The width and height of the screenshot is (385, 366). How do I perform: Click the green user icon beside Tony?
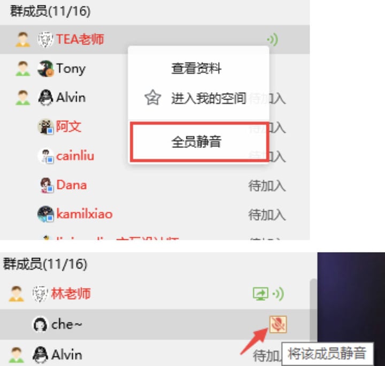point(22,68)
